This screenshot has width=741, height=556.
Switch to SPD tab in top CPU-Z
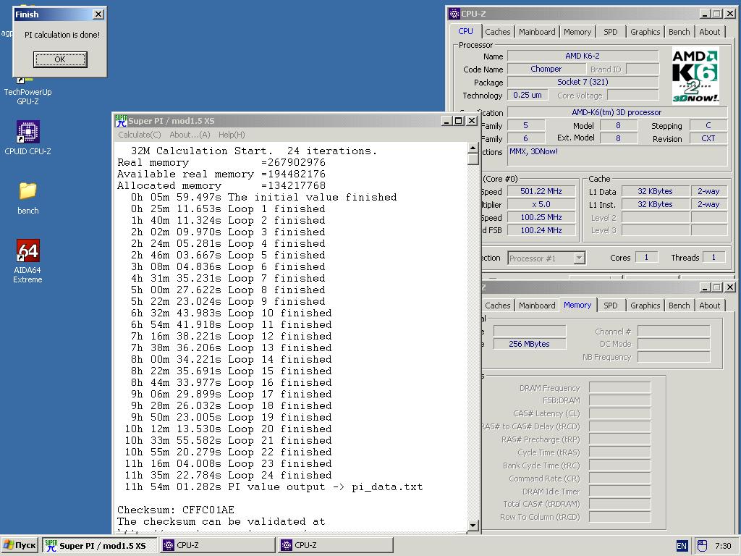coord(611,32)
